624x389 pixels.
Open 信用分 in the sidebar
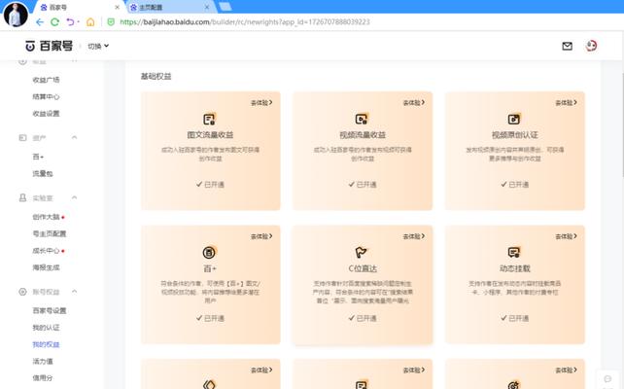(x=43, y=378)
